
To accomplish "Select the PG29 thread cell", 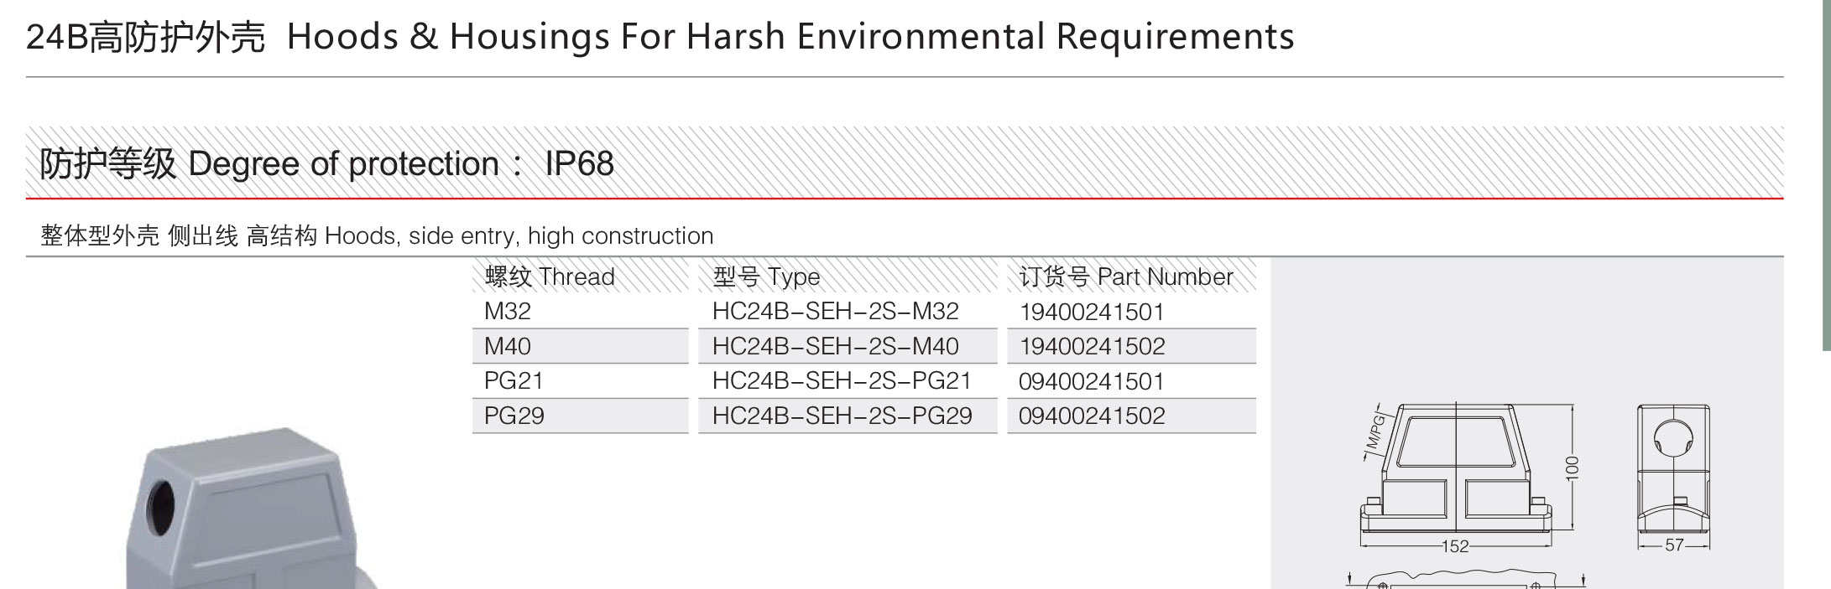I will tap(581, 416).
